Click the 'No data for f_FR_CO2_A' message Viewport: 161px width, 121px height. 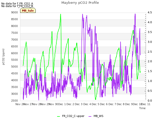click(17, 4)
